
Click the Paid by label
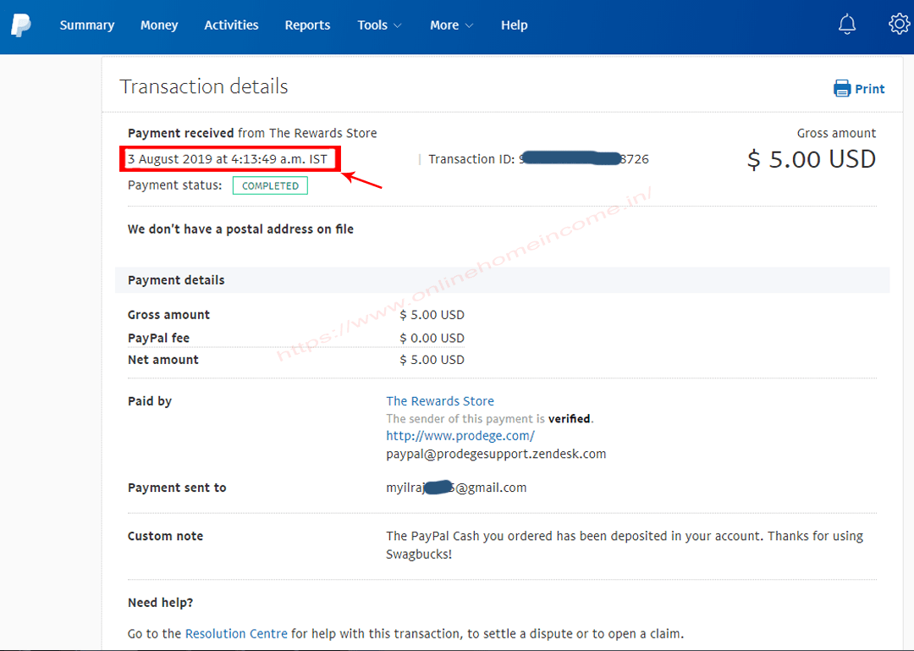[150, 400]
